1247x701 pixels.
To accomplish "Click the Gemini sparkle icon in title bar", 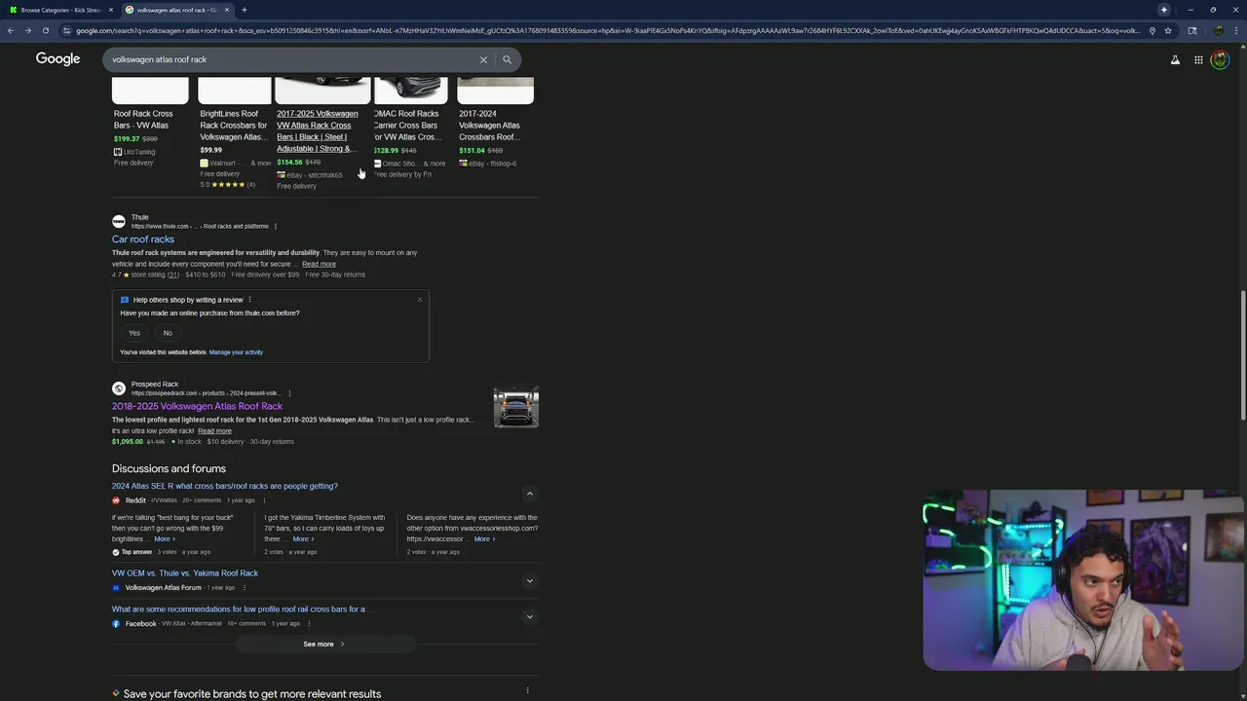I will (x=1163, y=10).
